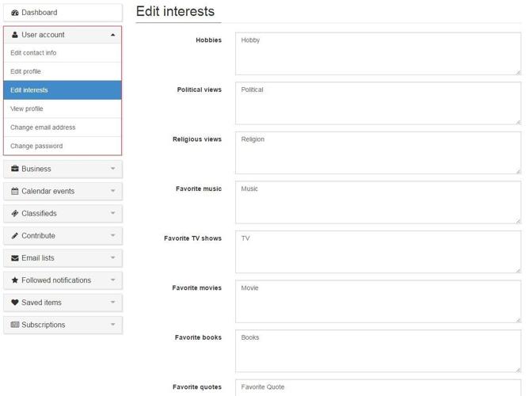Viewport: 529px width, 396px height.
Task: Select the highlighted Edit interests item
Action: click(x=63, y=90)
